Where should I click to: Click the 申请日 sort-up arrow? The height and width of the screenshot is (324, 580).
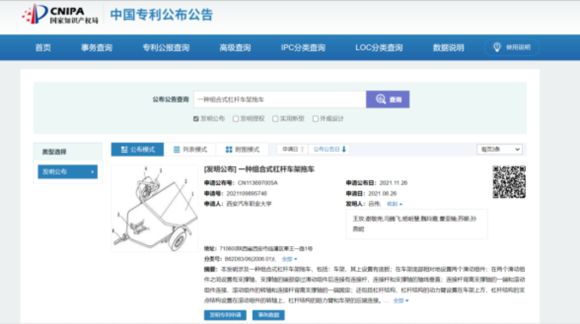click(302, 149)
